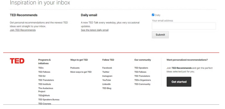Click the Daily email heading

[x=89, y=15]
